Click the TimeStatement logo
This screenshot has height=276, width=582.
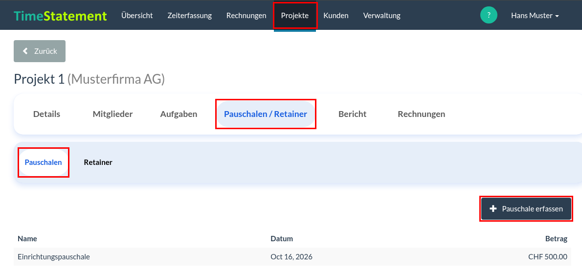(x=60, y=16)
